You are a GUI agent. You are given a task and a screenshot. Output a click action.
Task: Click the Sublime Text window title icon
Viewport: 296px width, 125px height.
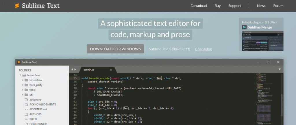pyautogui.click(x=19, y=62)
